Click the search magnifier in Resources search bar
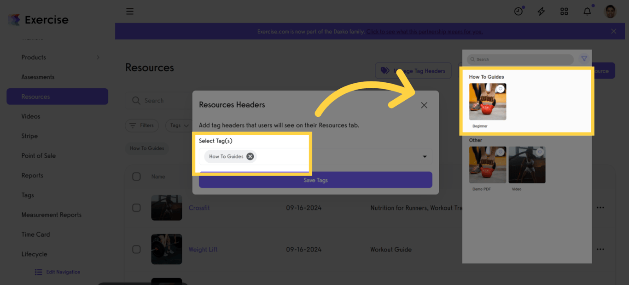Viewport: 629px width, 285px height. (x=136, y=100)
